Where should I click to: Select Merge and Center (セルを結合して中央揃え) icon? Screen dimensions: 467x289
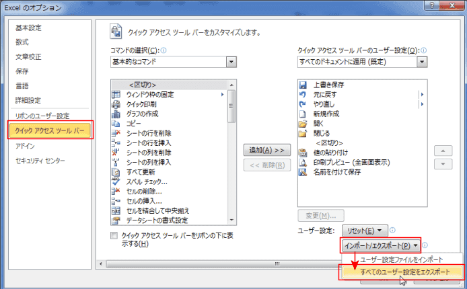tap(116, 211)
